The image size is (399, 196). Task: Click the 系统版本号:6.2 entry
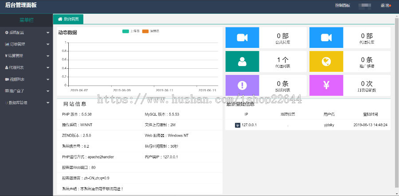click(75, 146)
